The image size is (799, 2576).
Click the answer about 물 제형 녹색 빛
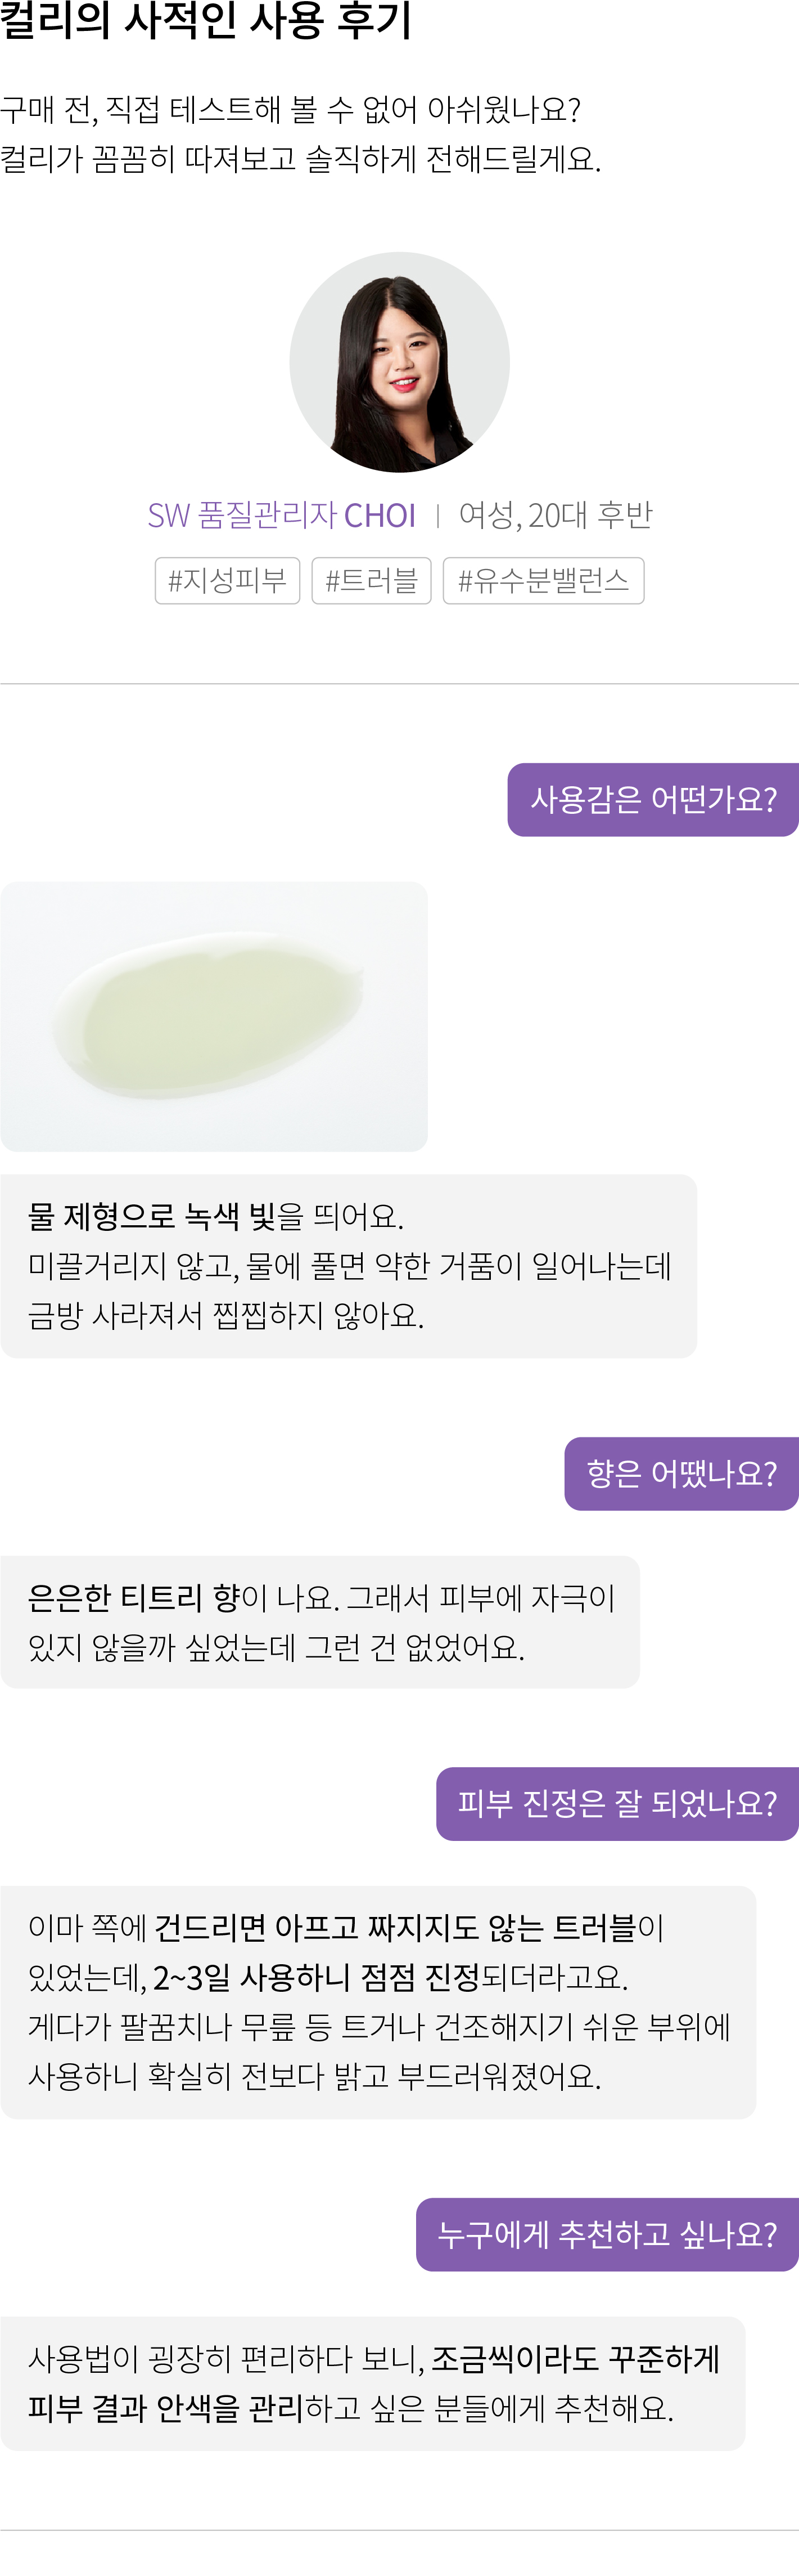tap(349, 1266)
